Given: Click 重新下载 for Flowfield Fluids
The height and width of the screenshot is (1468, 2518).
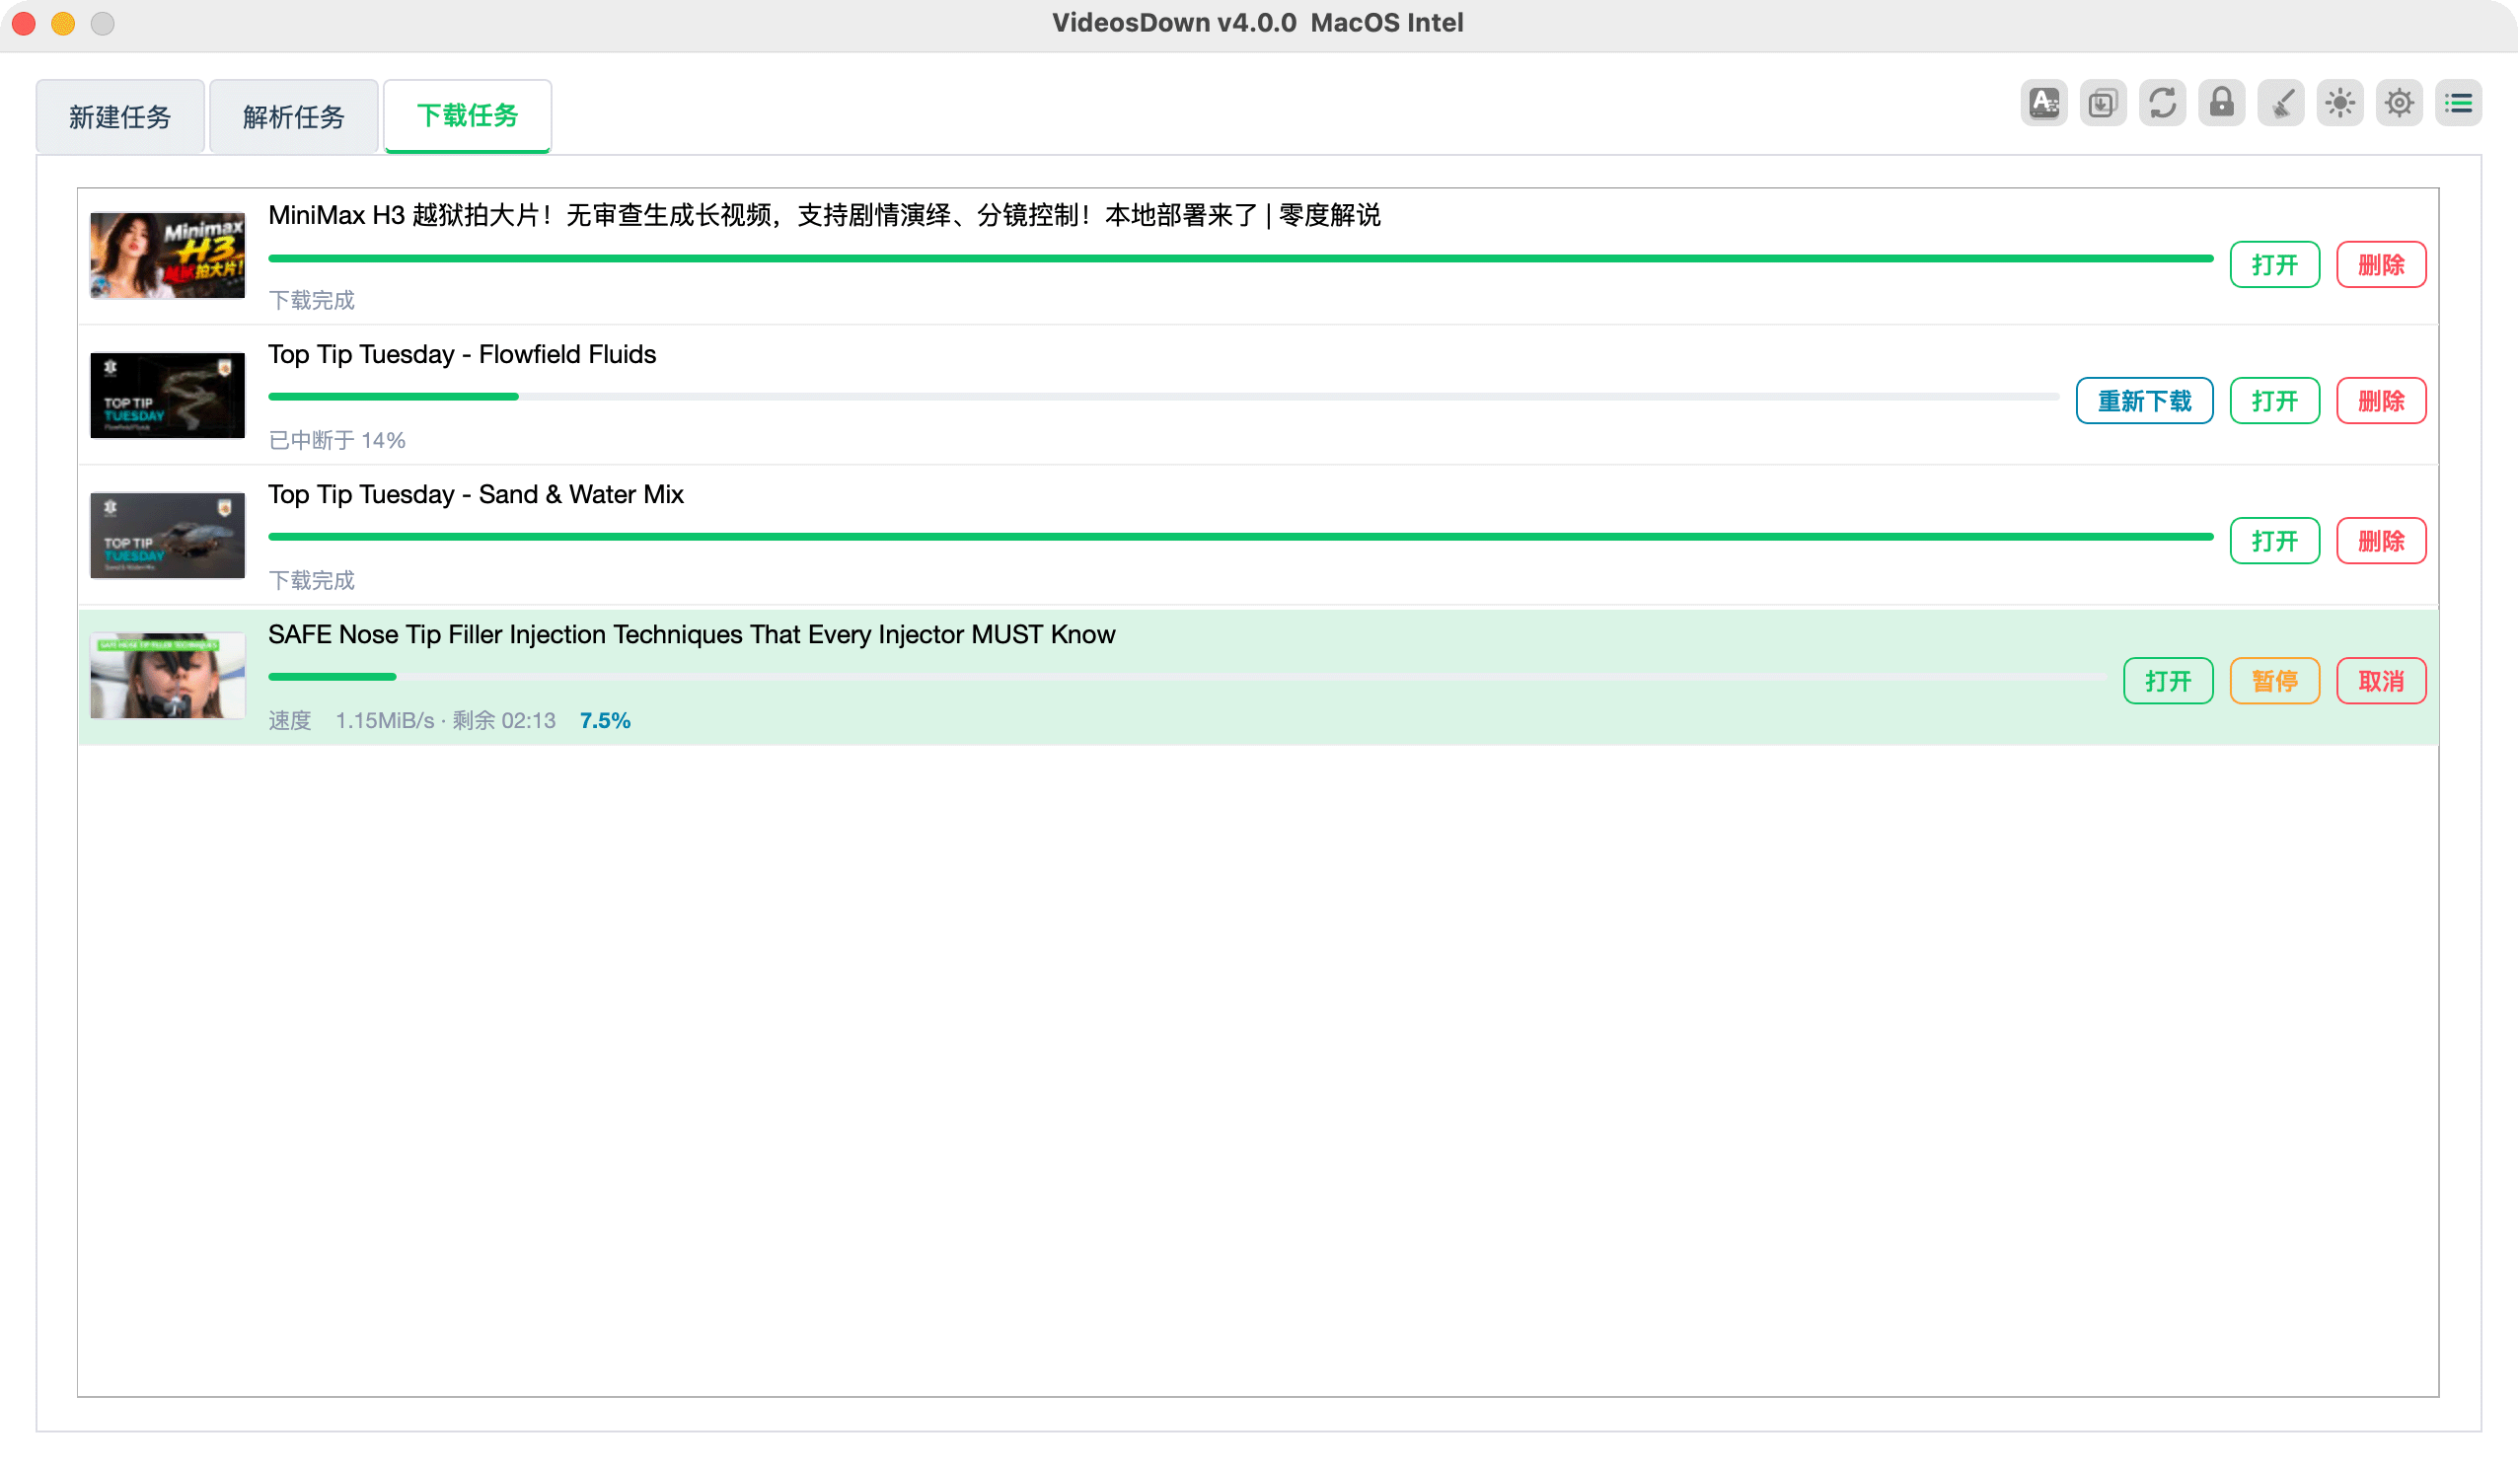Looking at the screenshot, I should [x=2144, y=402].
